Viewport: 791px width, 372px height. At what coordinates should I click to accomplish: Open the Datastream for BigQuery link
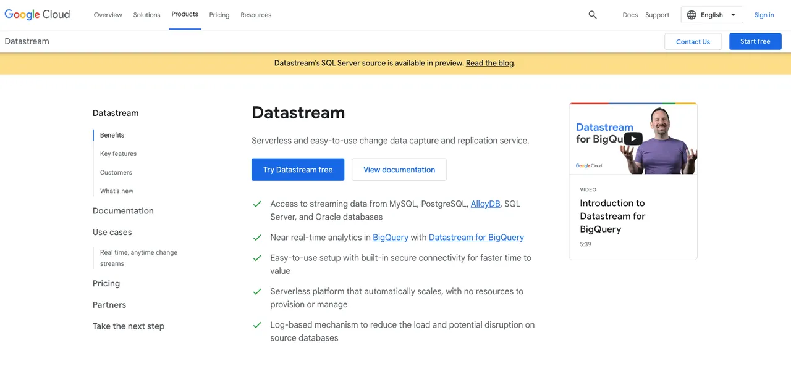[x=476, y=237]
